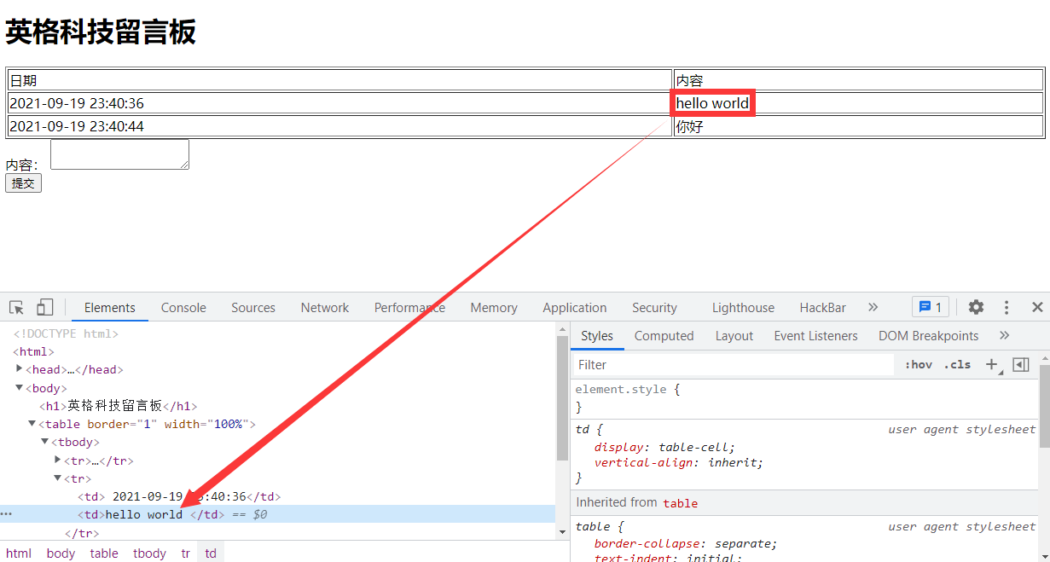Screen dimensions: 1050x562
Task: Toggle the .cls element classes panel
Action: (959, 365)
